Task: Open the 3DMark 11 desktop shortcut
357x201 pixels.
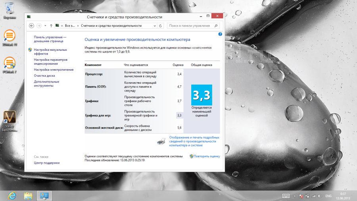Action: (x=9, y=37)
